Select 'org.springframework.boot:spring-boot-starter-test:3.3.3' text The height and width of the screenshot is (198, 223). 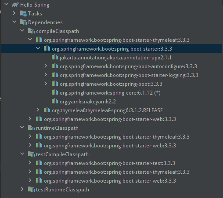click(x=110, y=163)
